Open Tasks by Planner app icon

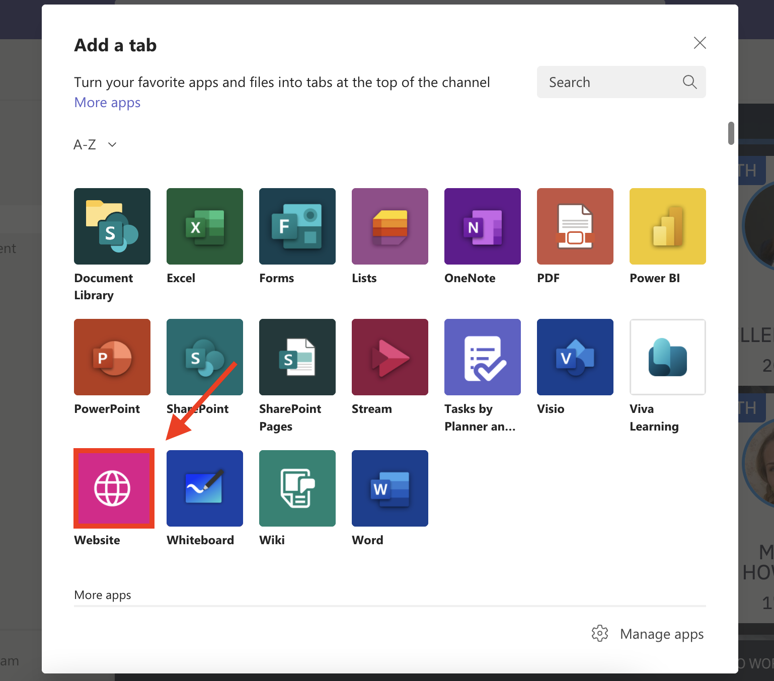tap(483, 357)
